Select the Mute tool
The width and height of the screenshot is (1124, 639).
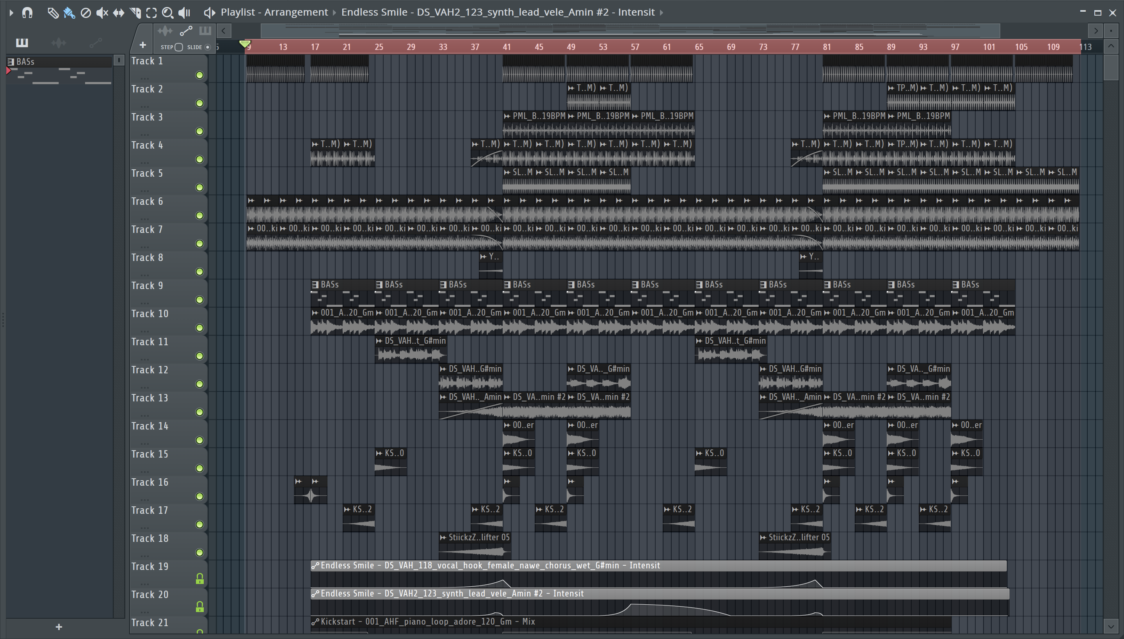pos(102,13)
